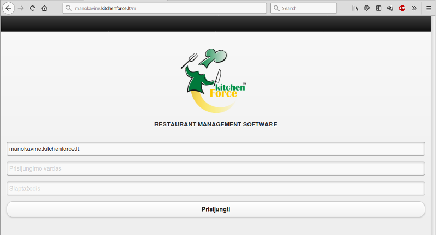436x235 pixels.
Task: Click the magnifier icon in the address bar
Action: click(x=69, y=8)
